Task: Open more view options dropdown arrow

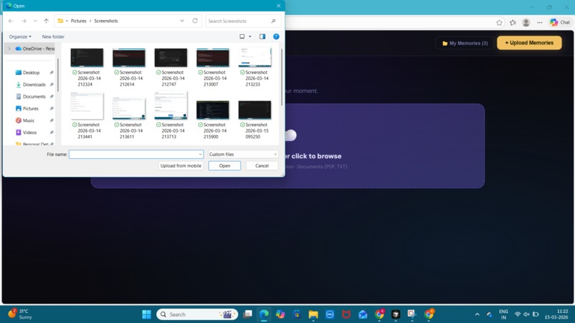Action: coord(250,36)
